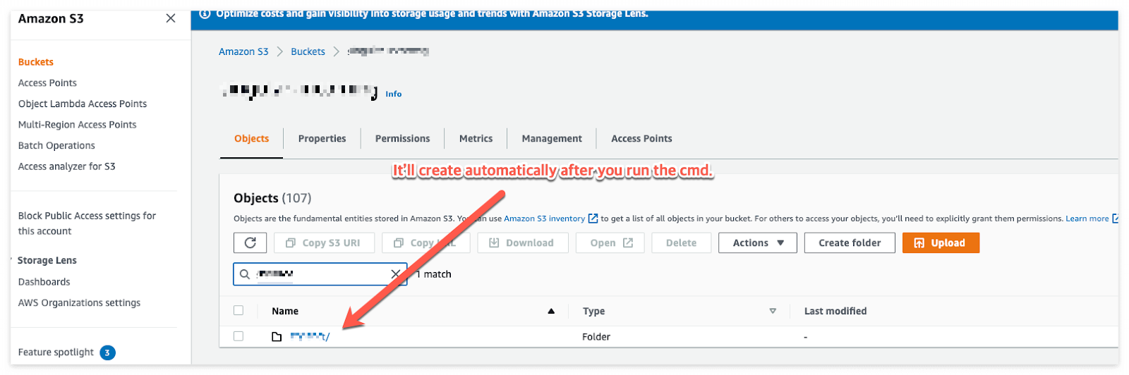Open Access analyzer for S3
Image resolution: width=1129 pixels, height=375 pixels.
point(66,166)
